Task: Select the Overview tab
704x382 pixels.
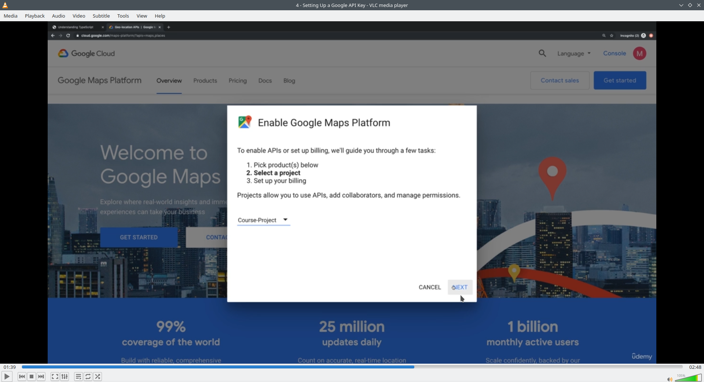Action: point(169,81)
